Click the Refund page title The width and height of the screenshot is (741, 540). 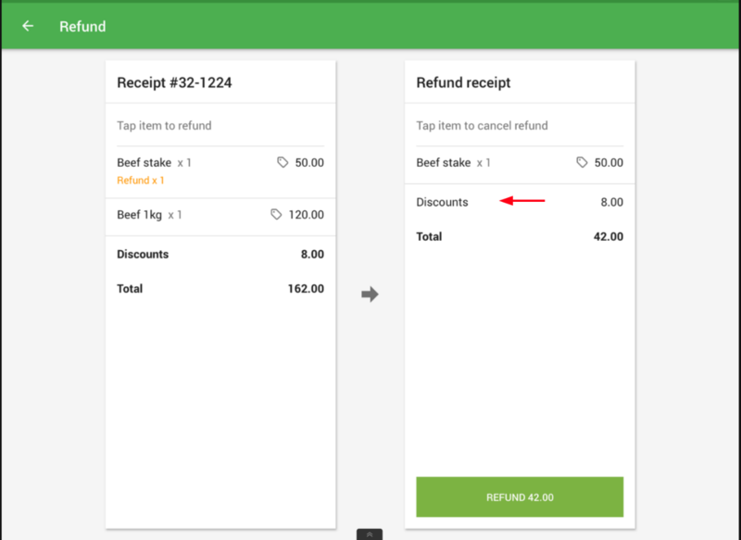(x=82, y=26)
